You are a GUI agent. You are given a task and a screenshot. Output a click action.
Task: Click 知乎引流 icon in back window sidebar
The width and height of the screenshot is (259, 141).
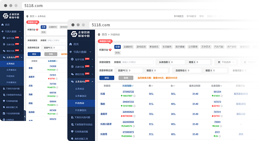(4, 38)
